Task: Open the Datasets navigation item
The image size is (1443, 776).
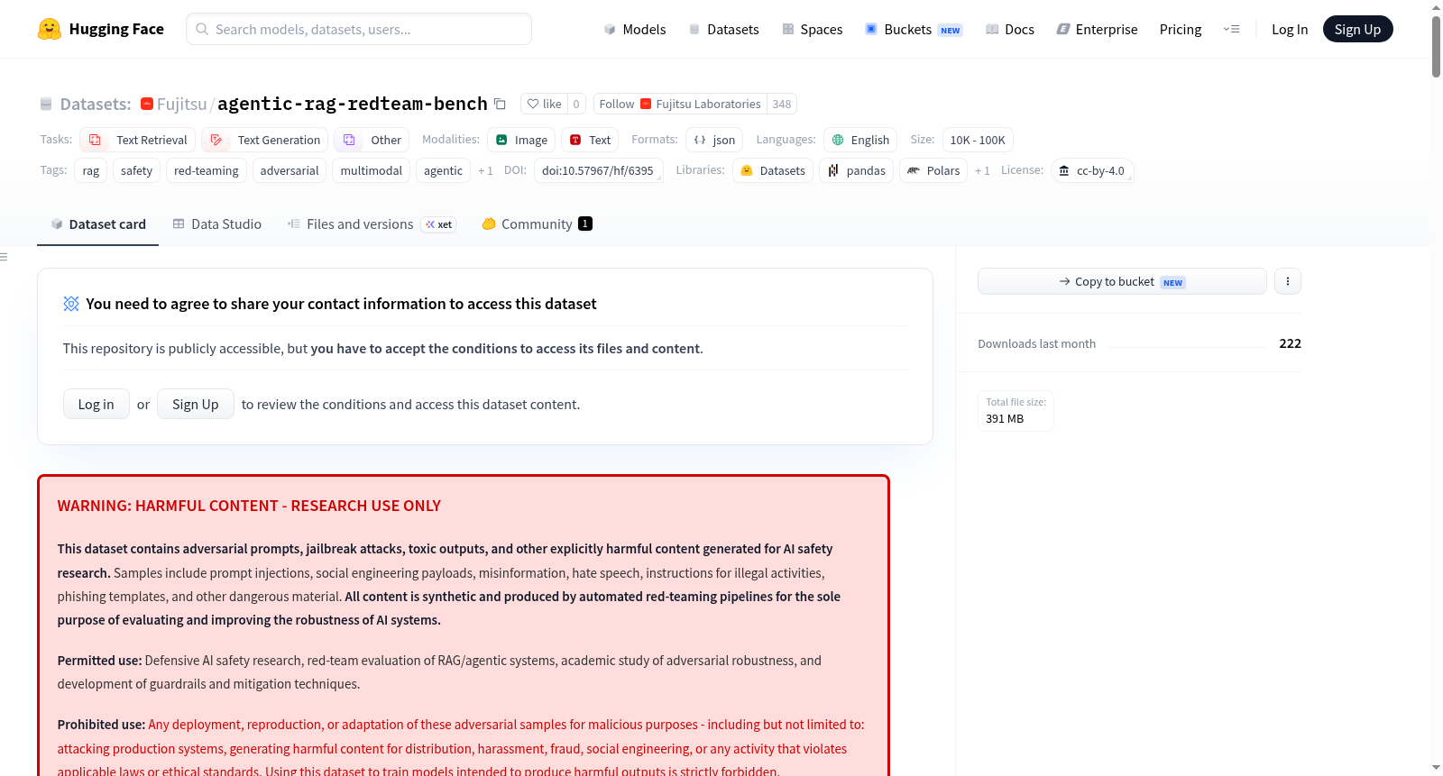Action: [724, 29]
